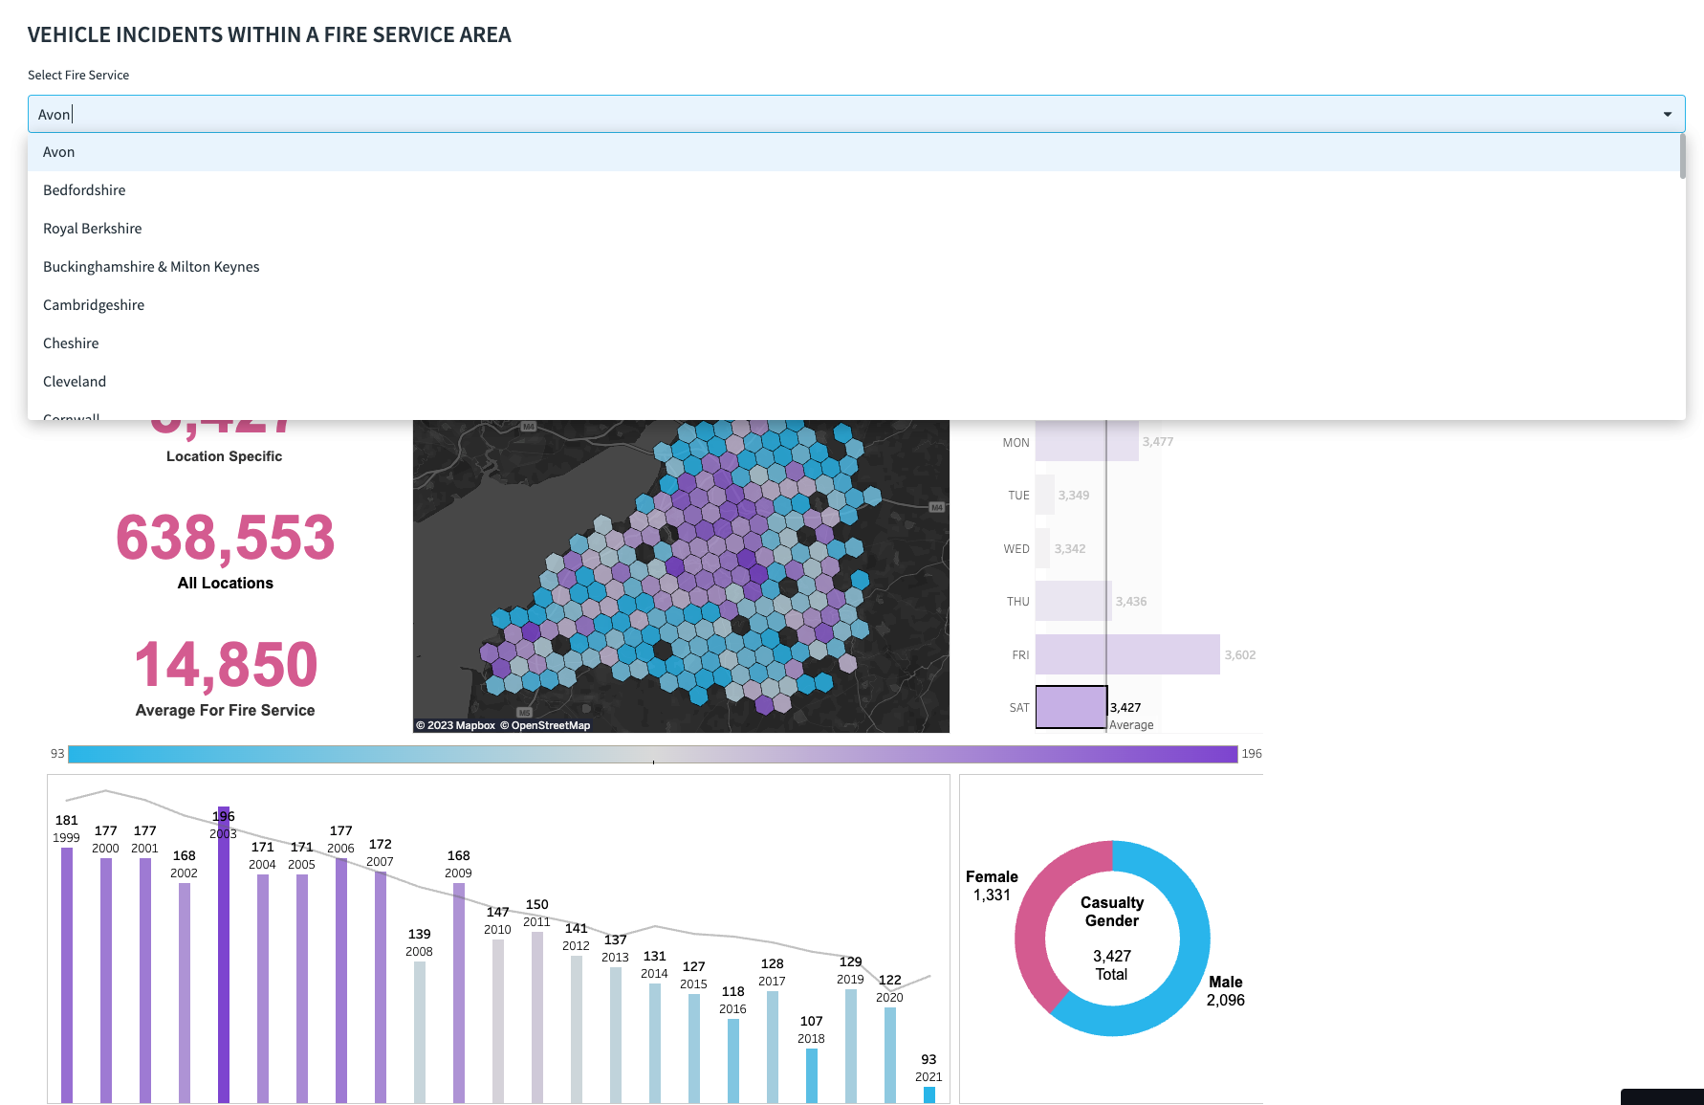The width and height of the screenshot is (1704, 1105).
Task: Click the Select Fire Service input field
Action: coord(841,115)
